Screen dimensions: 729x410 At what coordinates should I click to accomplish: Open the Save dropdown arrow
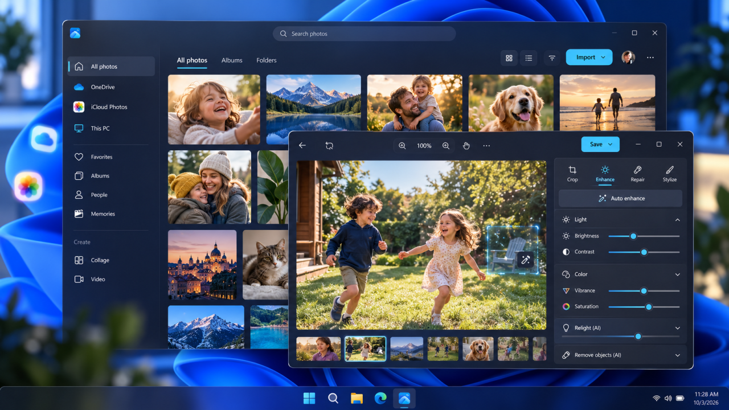pos(611,145)
